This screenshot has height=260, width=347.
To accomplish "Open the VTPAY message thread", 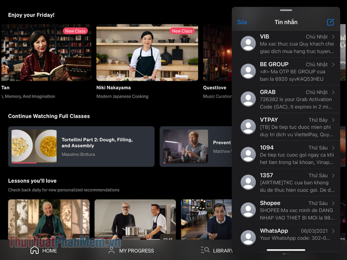I will pyautogui.click(x=286, y=127).
